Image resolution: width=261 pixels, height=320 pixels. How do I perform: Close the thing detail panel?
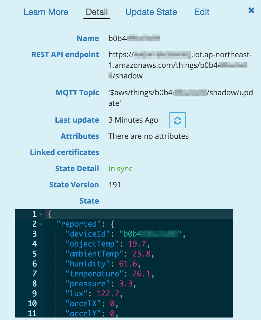click(x=251, y=10)
